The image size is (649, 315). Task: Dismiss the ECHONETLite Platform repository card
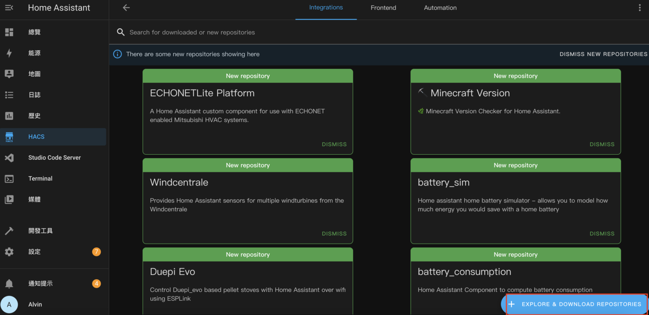[x=334, y=144]
